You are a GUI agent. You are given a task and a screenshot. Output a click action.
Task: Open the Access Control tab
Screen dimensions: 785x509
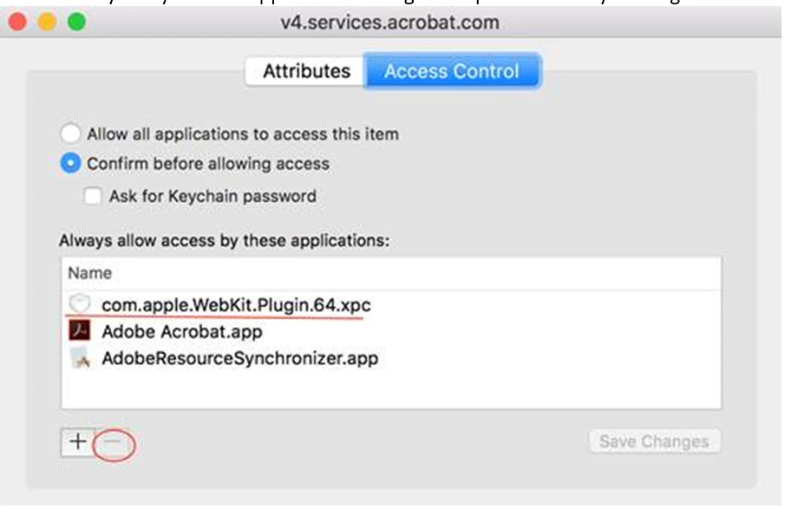tap(452, 72)
